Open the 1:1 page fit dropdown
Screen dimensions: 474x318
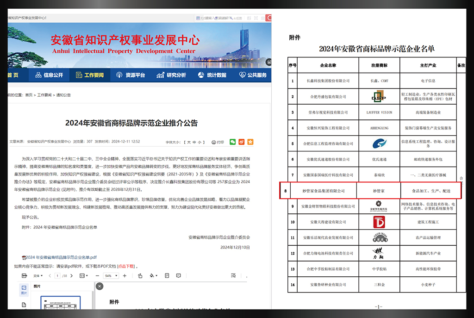[x=84, y=276]
